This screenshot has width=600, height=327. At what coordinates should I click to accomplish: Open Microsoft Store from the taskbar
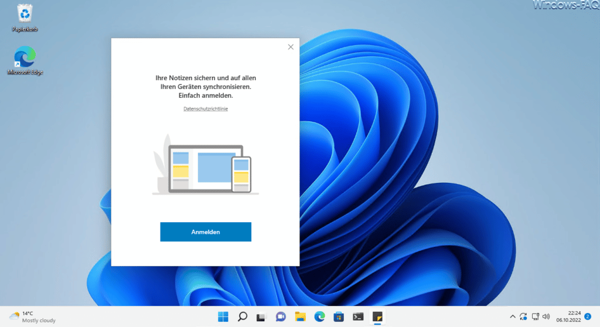pyautogui.click(x=339, y=316)
